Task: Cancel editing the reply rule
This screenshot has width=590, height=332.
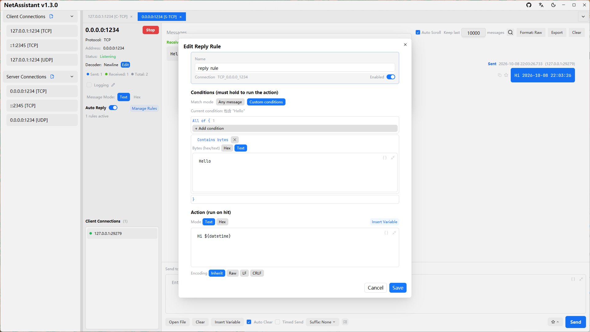Action: [376, 288]
